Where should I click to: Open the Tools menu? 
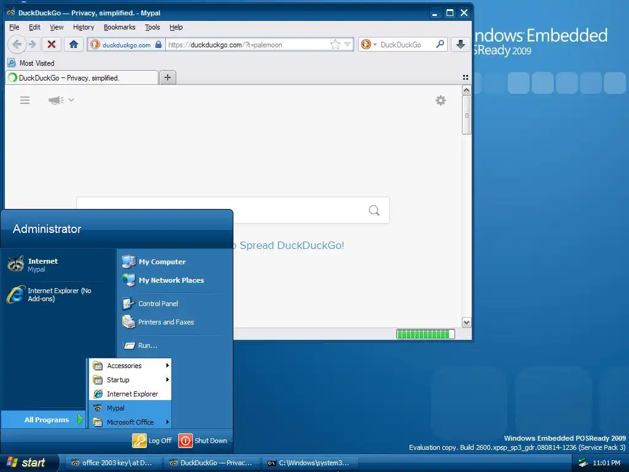[152, 27]
